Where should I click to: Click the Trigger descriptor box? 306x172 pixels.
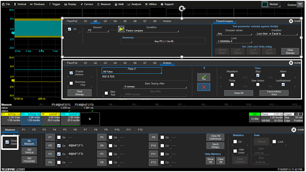point(293,117)
